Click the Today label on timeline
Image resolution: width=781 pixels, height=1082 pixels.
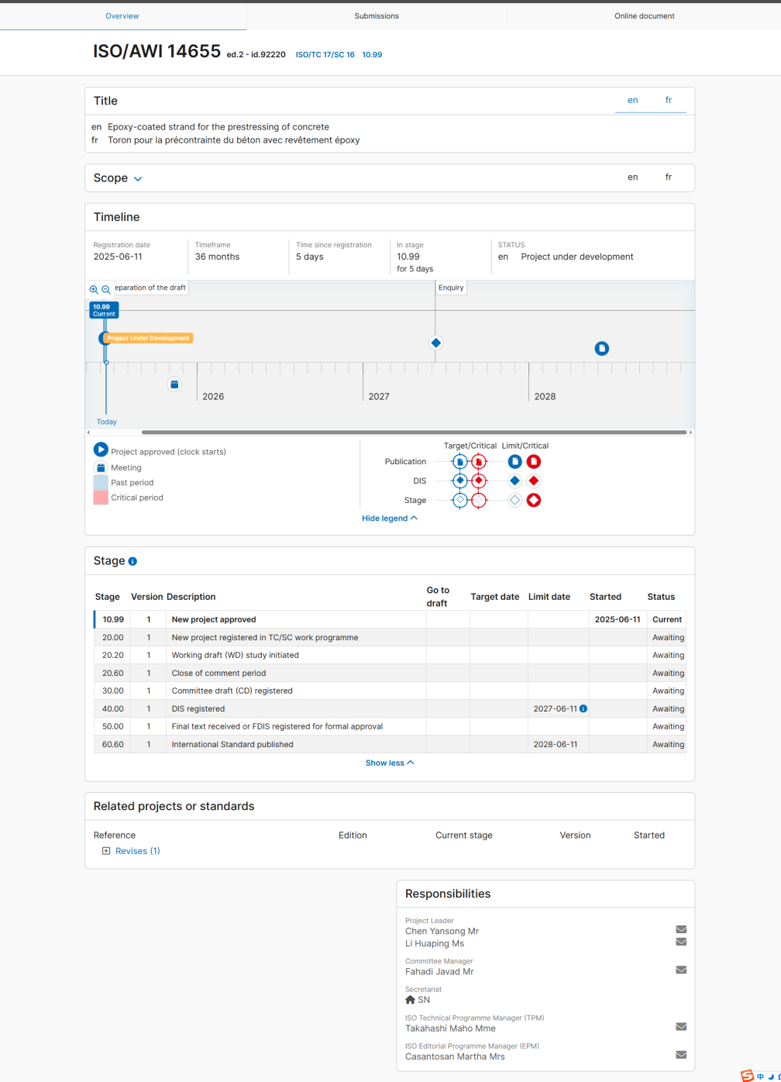point(107,422)
